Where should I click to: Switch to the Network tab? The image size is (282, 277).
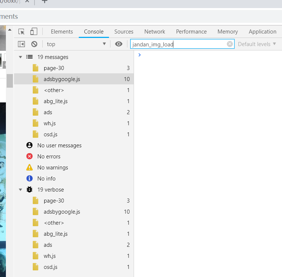155,32
